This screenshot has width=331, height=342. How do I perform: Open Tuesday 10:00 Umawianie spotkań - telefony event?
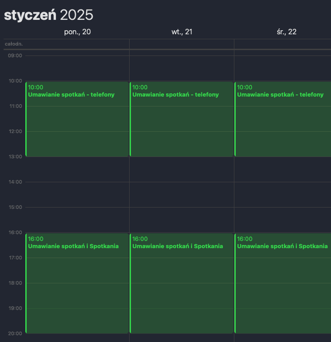(182, 119)
